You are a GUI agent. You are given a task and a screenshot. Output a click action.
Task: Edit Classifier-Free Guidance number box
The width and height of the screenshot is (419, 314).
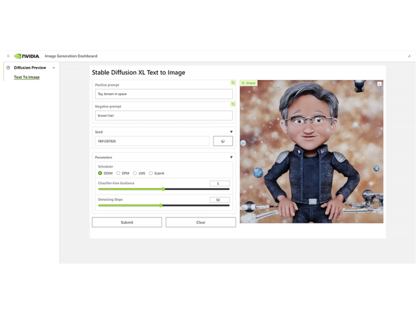[220, 183]
